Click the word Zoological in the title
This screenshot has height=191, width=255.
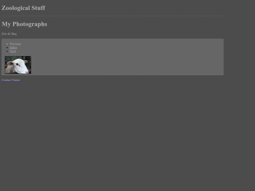[x=16, y=8]
